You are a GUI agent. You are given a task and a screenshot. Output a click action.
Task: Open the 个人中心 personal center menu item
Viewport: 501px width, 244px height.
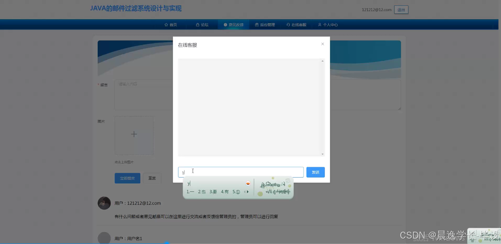[328, 25]
